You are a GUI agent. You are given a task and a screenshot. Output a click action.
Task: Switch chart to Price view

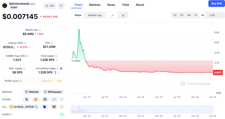(78, 15)
